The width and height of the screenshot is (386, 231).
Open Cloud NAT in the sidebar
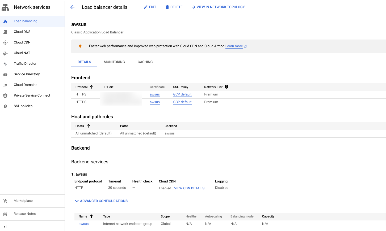pos(32,53)
